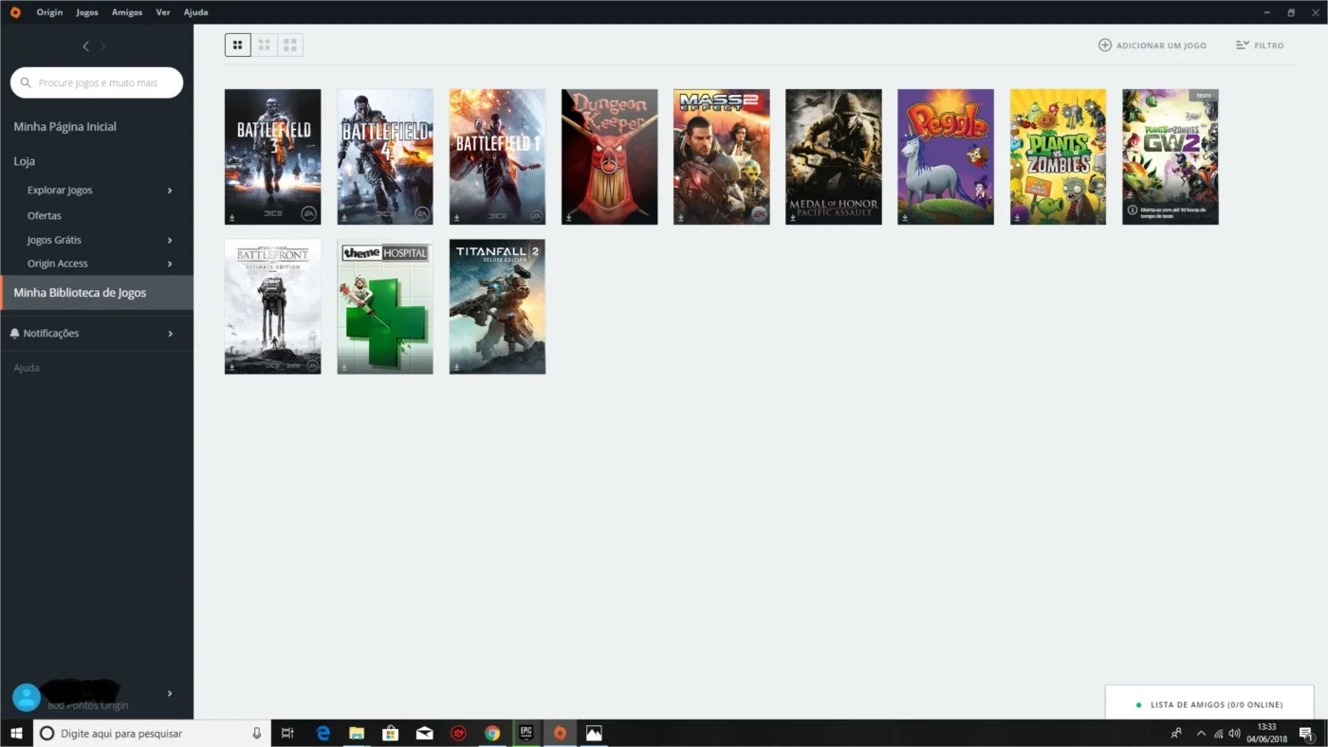Open the Windows Action Center notifications
1328x747 pixels.
[x=1306, y=733]
